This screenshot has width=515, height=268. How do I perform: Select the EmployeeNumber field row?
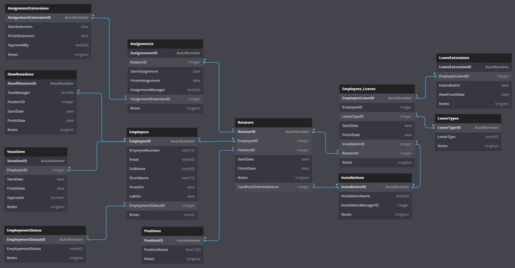[162, 151]
